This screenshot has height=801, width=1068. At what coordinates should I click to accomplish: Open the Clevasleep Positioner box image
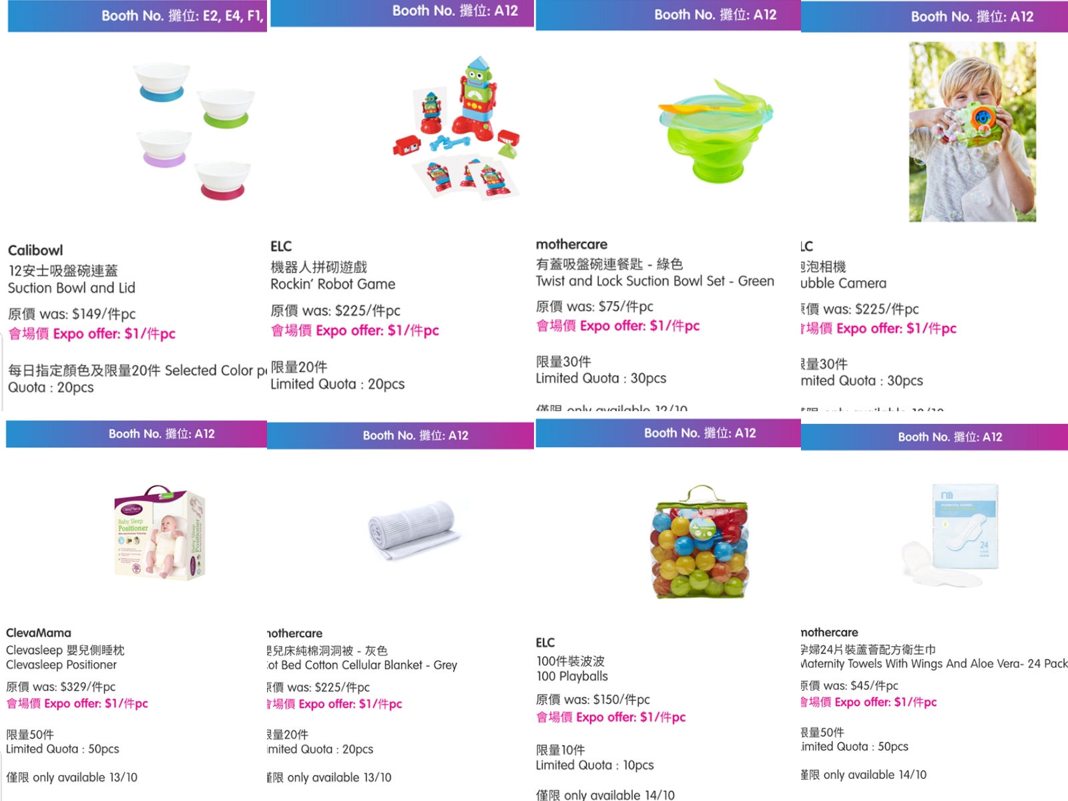point(160,532)
